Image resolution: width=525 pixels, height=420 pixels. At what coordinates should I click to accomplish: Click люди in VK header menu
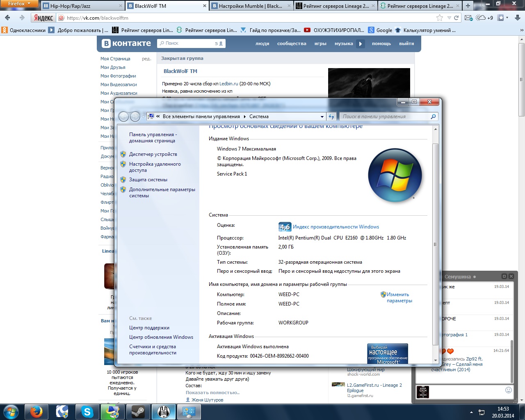click(x=262, y=43)
